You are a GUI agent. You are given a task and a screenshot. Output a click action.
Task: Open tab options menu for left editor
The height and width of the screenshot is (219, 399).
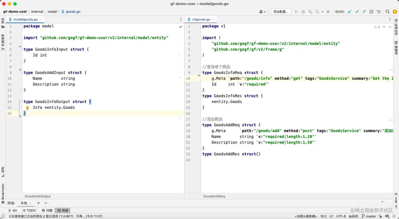click(181, 20)
